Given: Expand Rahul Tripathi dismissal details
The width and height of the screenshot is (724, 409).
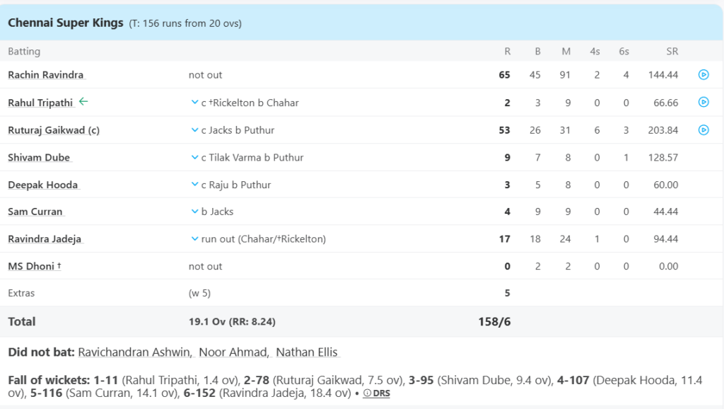Looking at the screenshot, I should (x=195, y=103).
